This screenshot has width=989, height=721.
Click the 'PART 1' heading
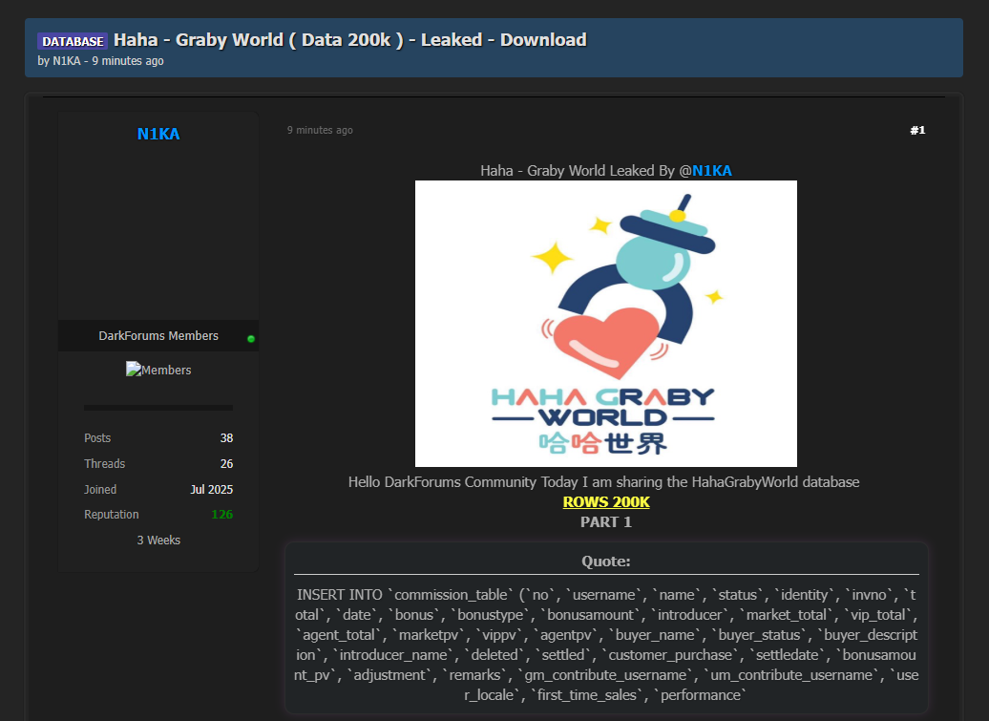pos(606,522)
